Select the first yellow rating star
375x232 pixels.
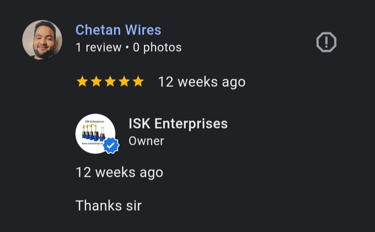(82, 81)
